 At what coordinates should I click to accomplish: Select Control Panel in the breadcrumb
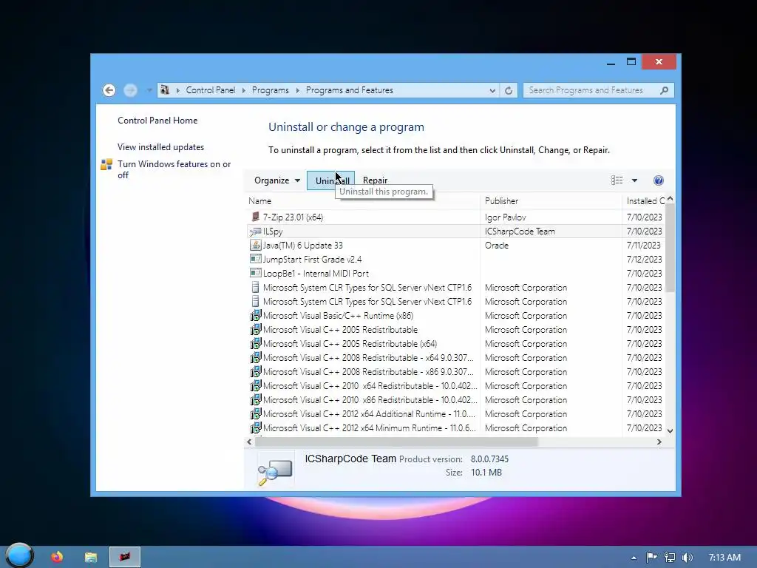(211, 90)
